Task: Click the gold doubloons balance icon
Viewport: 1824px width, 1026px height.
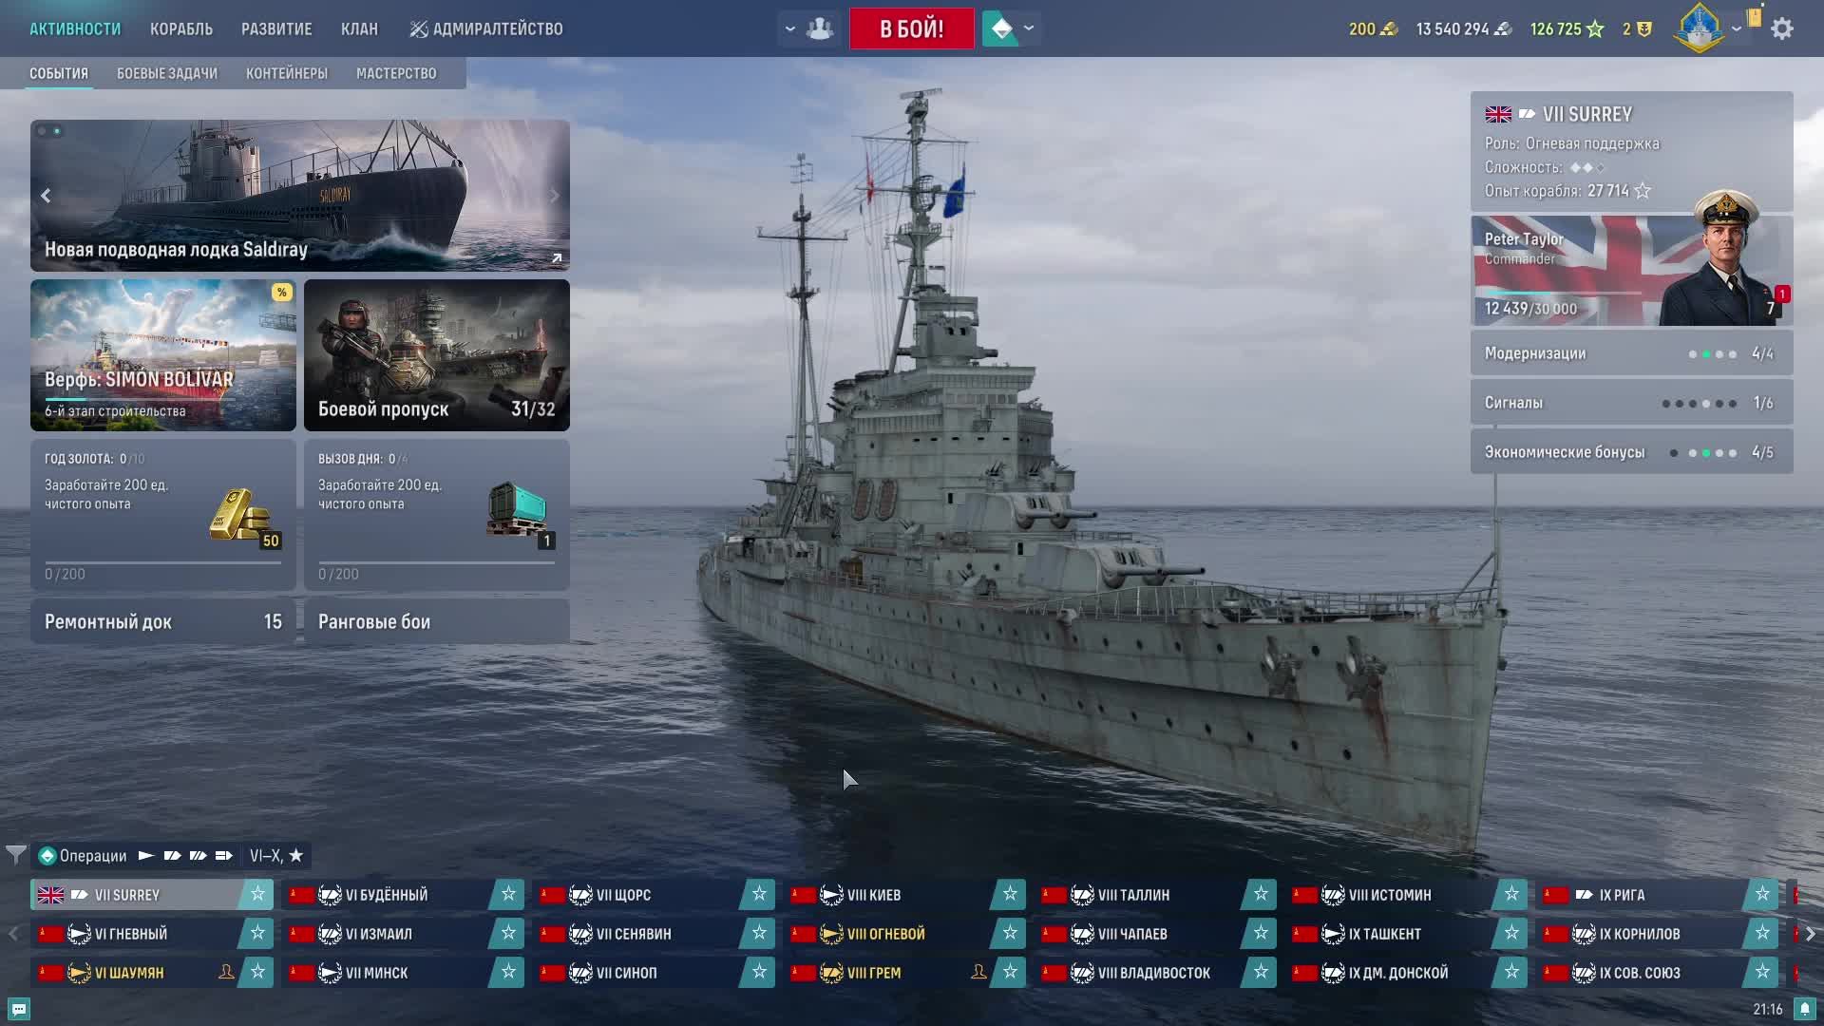Action: [1389, 29]
